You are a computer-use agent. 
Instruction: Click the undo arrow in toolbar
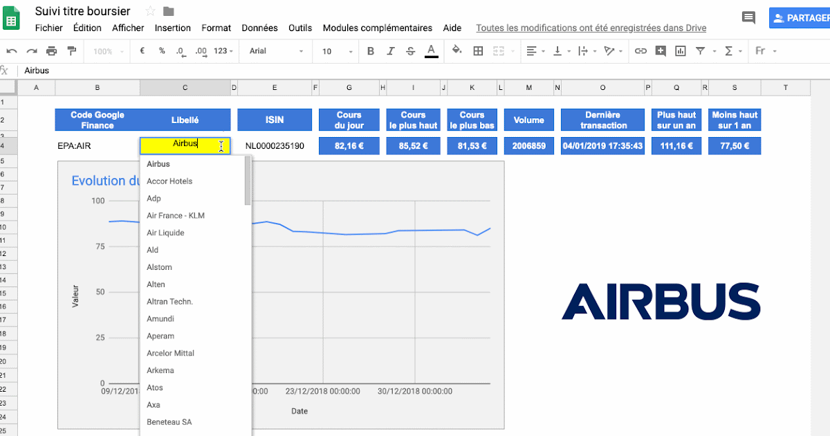point(12,51)
